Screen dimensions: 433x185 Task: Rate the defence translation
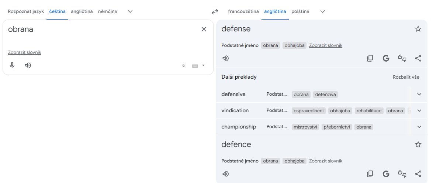point(402,174)
